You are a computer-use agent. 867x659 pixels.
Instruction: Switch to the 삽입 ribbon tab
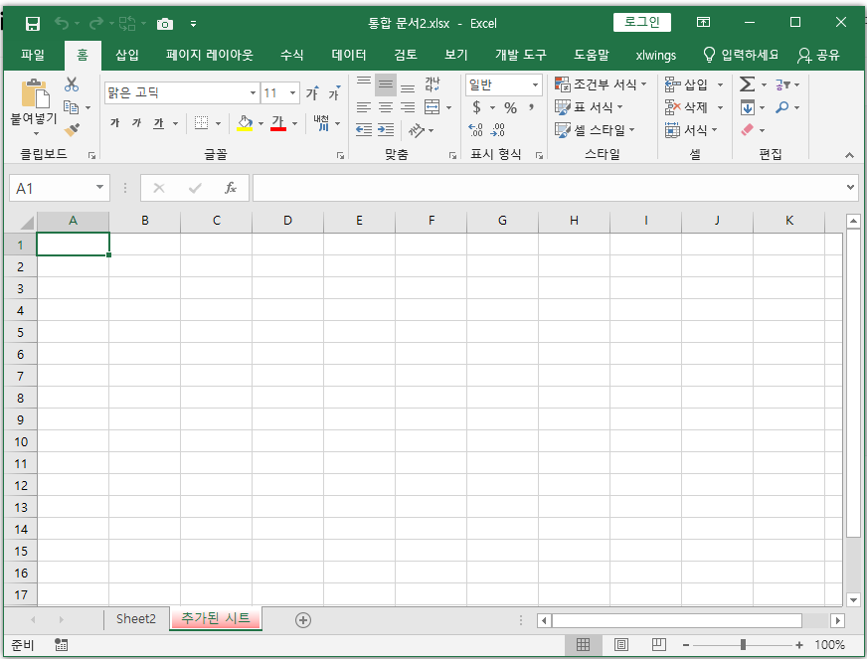pos(126,55)
